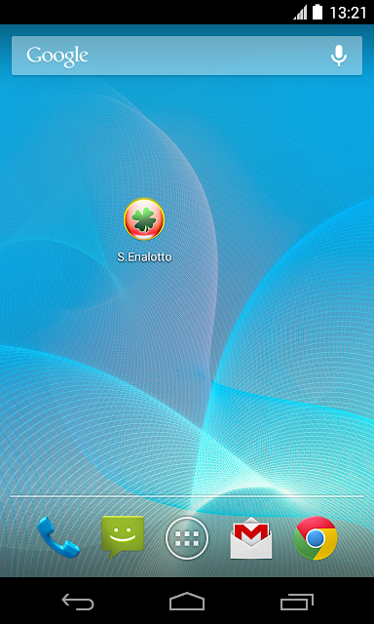
Task: Tap the Google logo in the search widget
Action: pyautogui.click(x=57, y=57)
